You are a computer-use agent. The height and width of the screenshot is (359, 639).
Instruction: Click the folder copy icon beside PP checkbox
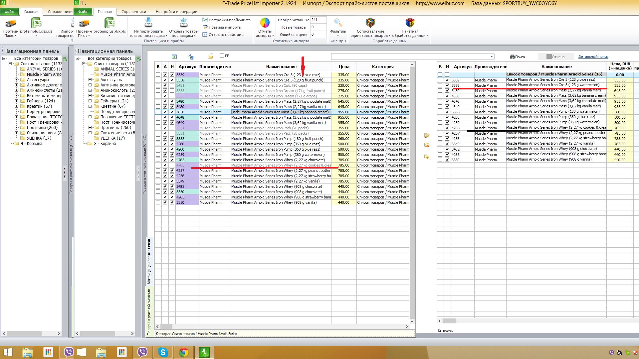(x=210, y=56)
